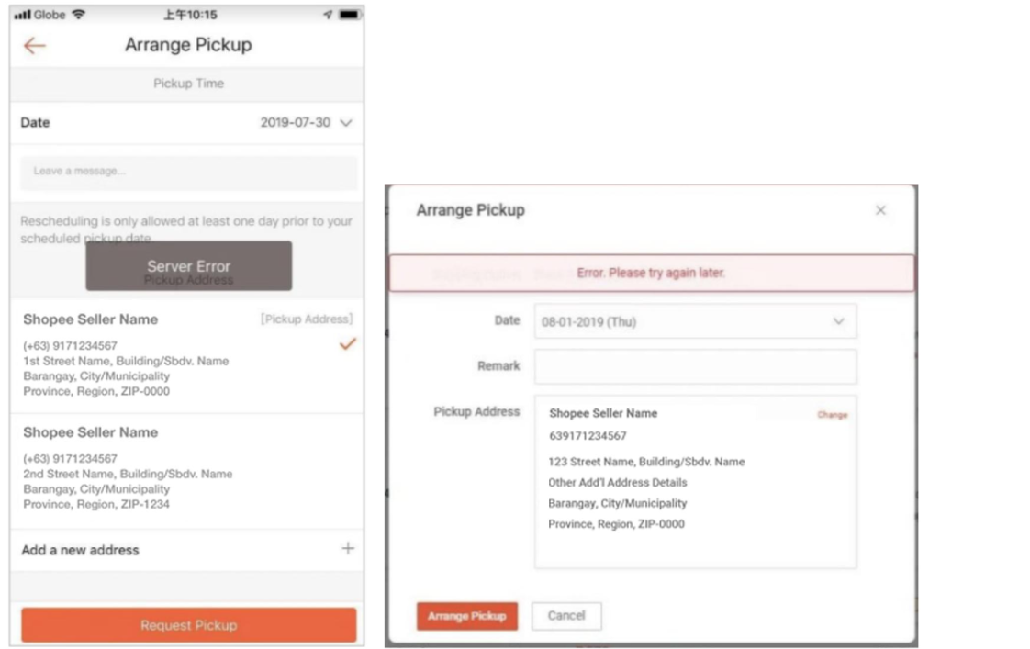
Task: Click the battery icon in the status bar
Action: click(x=352, y=14)
